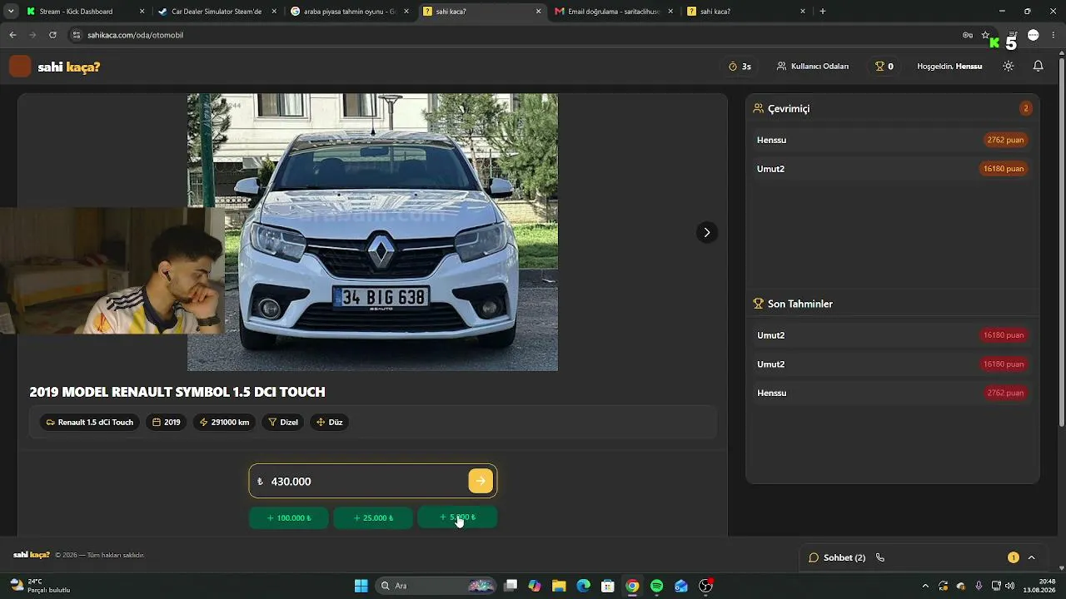Open a new browser tab
The image size is (1066, 599).
[x=823, y=12]
